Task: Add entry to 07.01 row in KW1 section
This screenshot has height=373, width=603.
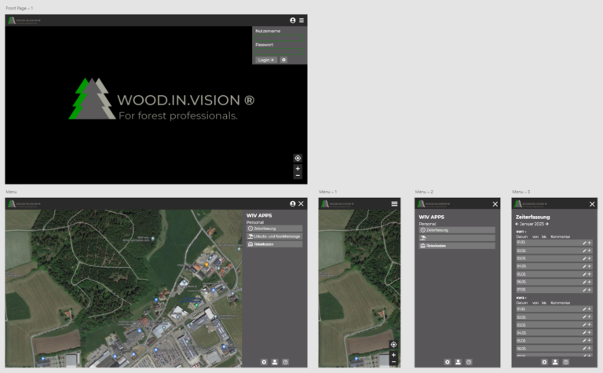Action: coord(589,290)
